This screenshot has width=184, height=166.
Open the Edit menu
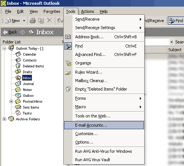pyautogui.click(x=20, y=11)
